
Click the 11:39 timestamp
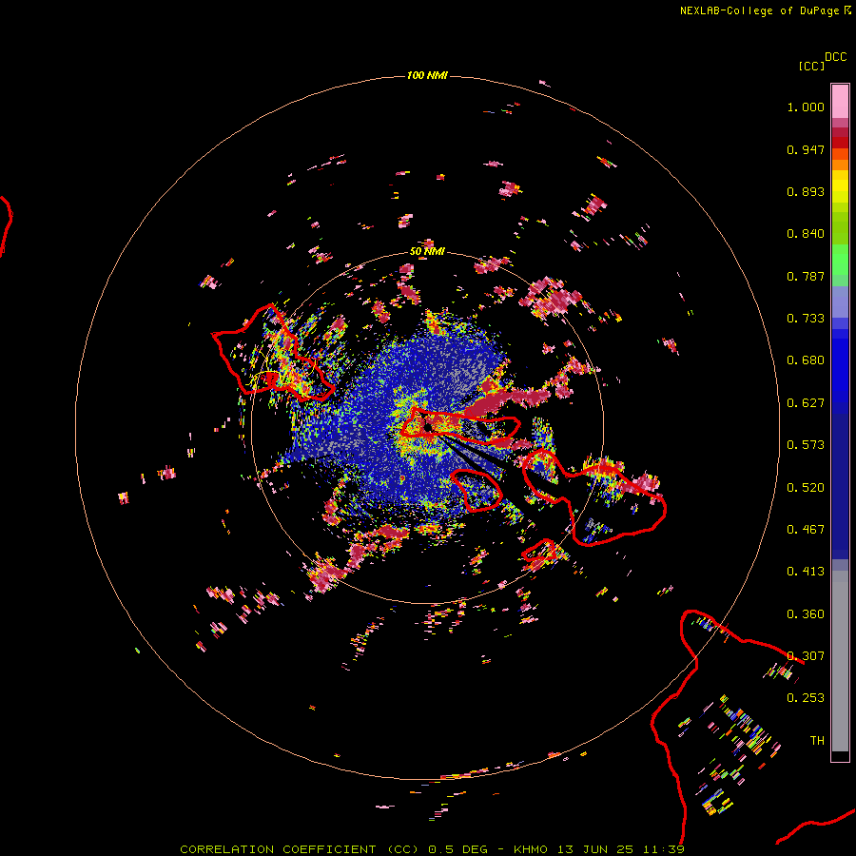(x=664, y=849)
